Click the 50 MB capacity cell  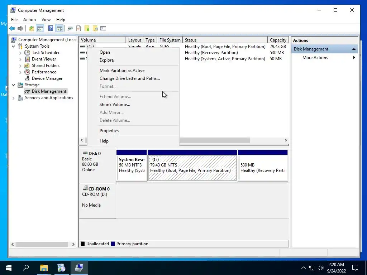click(x=276, y=59)
